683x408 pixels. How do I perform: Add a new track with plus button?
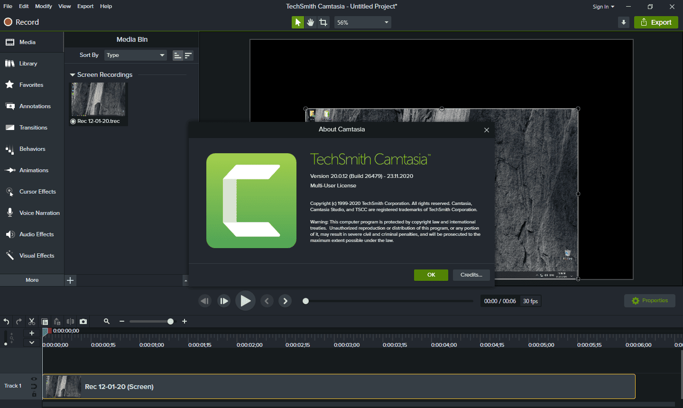pyautogui.click(x=32, y=333)
